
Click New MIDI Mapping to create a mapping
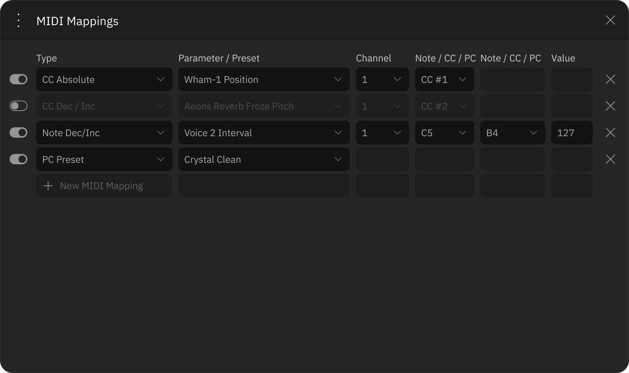(x=101, y=186)
